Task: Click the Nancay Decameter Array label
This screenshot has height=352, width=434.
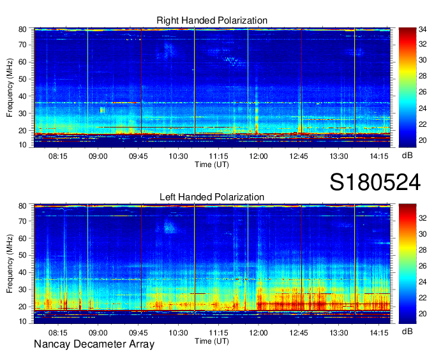Action: pyautogui.click(x=94, y=344)
